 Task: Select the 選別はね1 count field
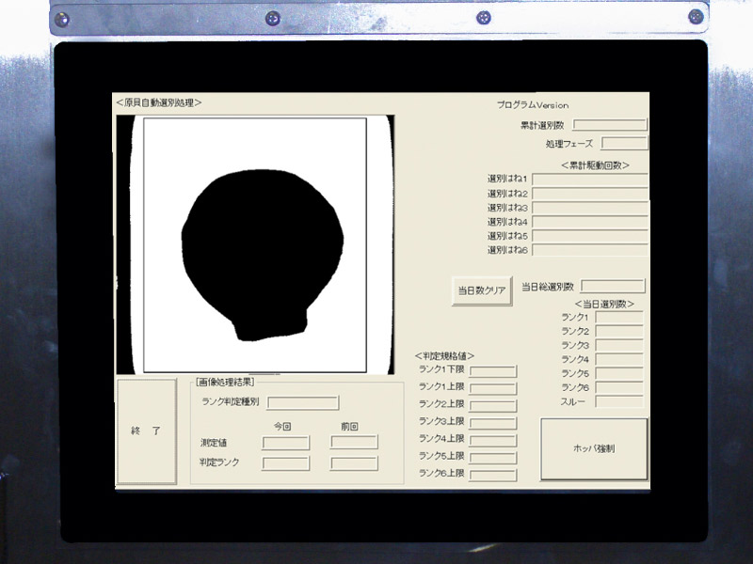click(590, 180)
